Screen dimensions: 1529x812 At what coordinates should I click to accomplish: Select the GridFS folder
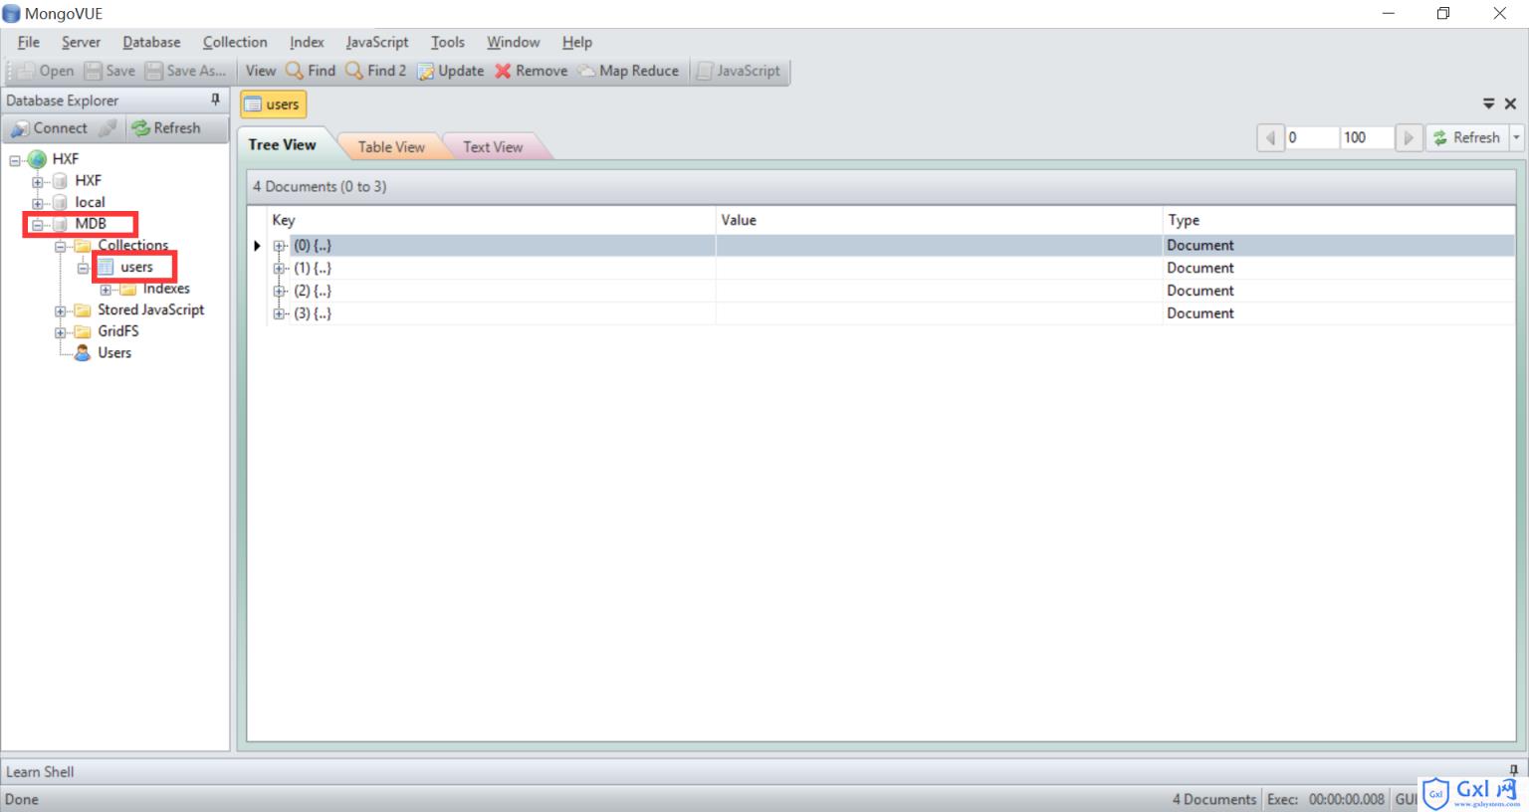108,331
